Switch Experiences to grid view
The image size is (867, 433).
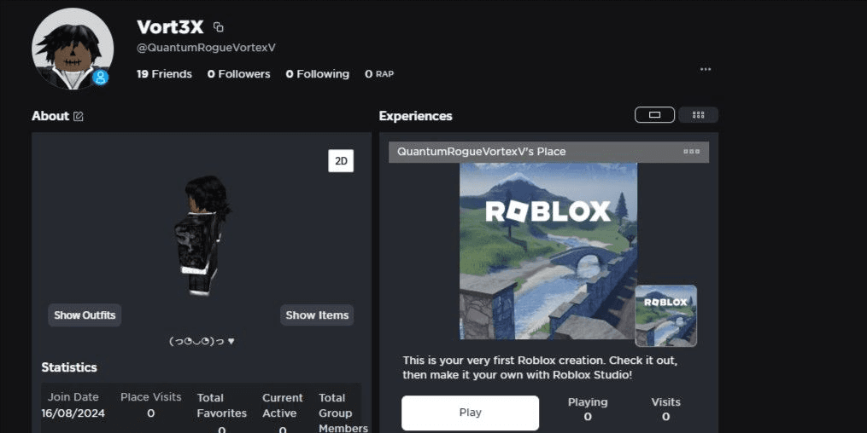point(699,115)
